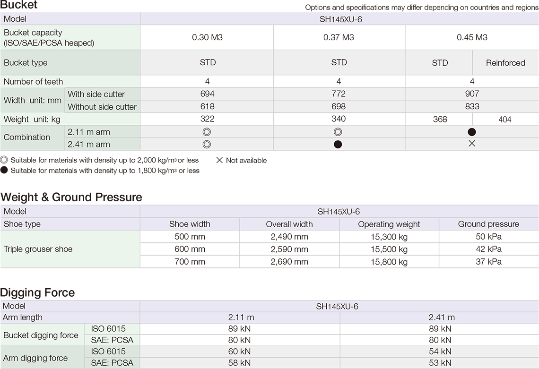The width and height of the screenshot is (539, 369).
Task: Select the 2.41 m arm length header in Digging Force
Action: (x=442, y=318)
